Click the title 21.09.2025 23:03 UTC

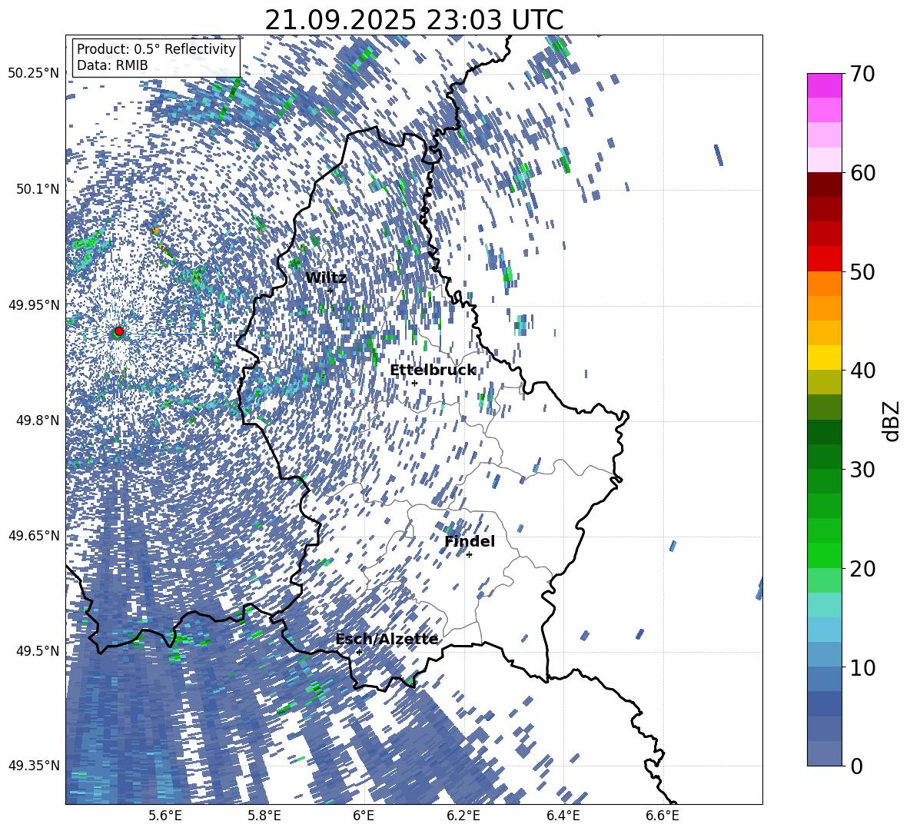click(x=413, y=20)
